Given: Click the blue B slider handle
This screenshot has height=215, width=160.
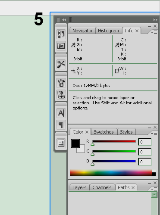Looking at the screenshot, I should coord(93,164).
